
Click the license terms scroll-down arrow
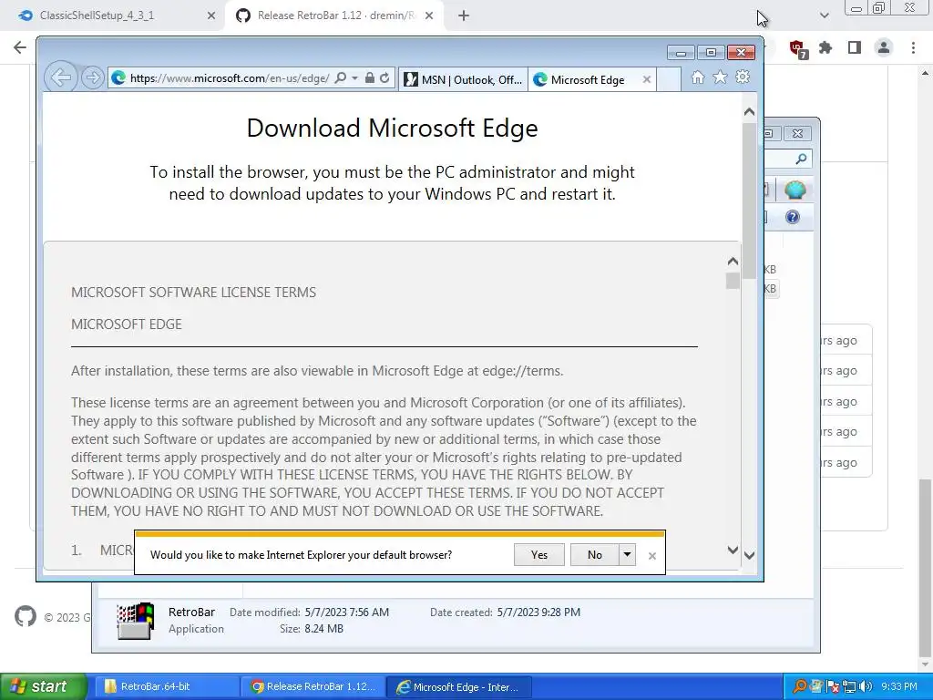[x=733, y=550]
